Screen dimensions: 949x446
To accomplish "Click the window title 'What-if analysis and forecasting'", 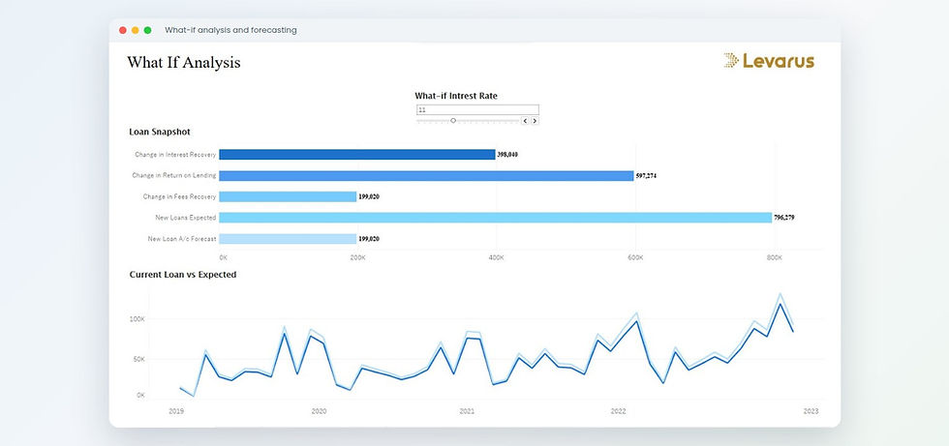I will [230, 30].
